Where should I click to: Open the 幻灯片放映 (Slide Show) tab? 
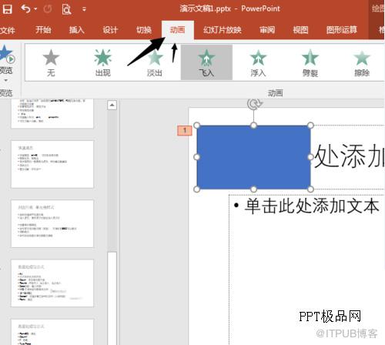223,30
